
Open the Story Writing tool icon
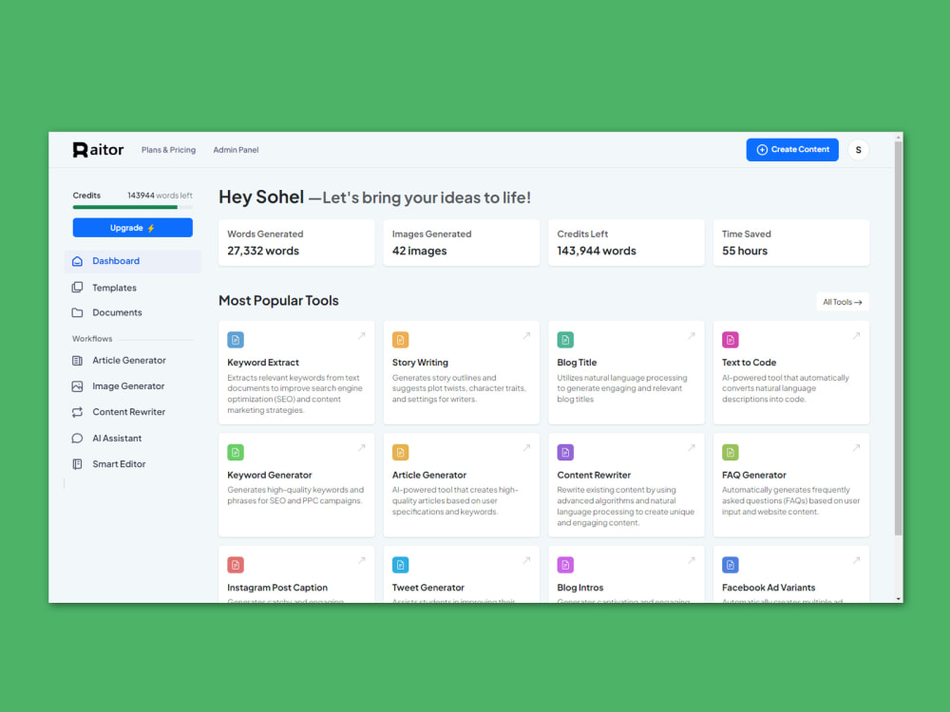coord(400,339)
